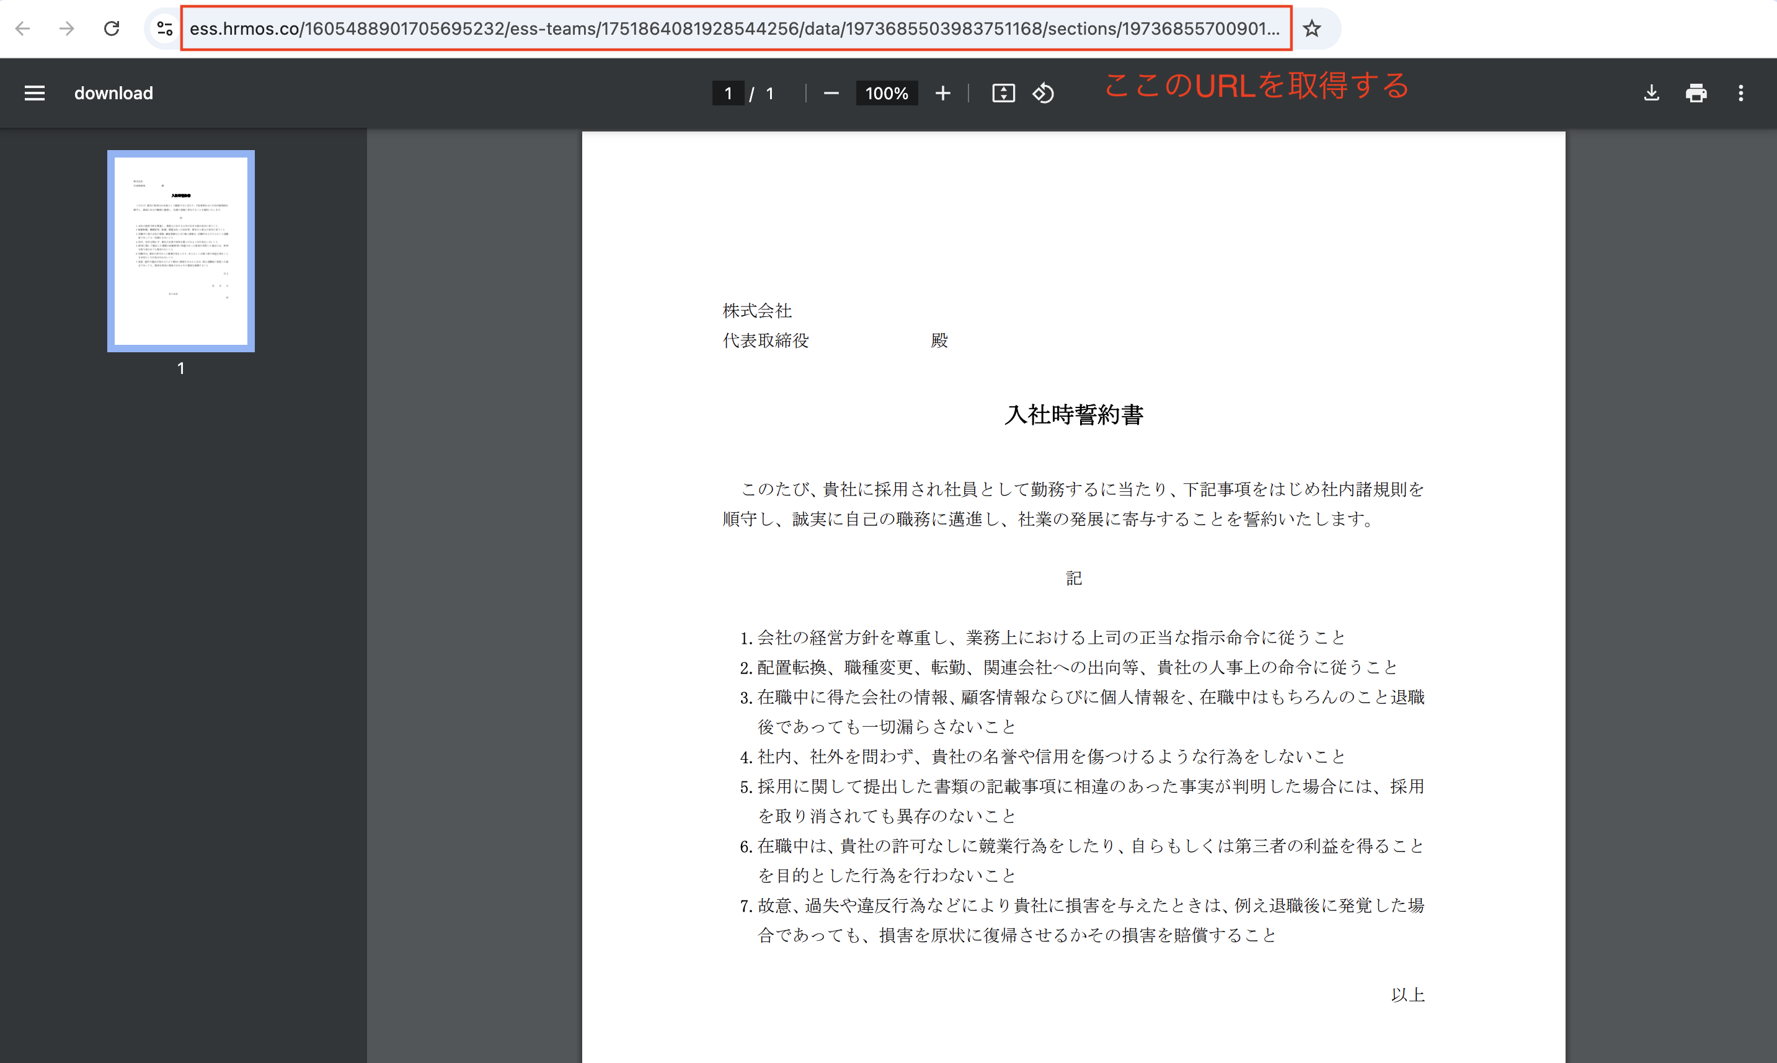
Task: Click the ess.hrmos.co URL address bar
Action: tap(734, 29)
